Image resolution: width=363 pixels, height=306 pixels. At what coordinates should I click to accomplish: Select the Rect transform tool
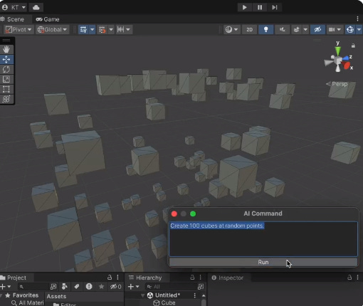pos(6,89)
